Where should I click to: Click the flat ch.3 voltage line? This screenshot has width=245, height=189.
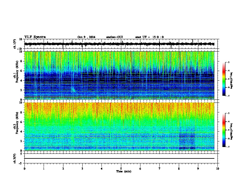(119, 158)
